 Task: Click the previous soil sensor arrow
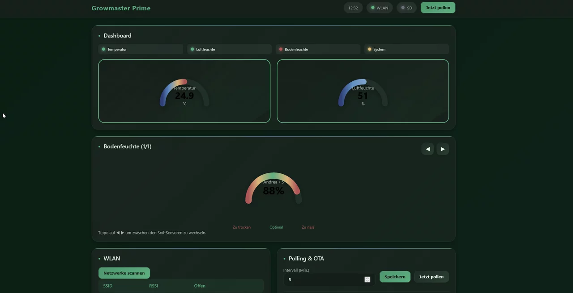[428, 149]
